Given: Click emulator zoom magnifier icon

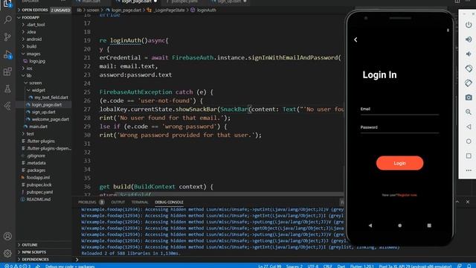Looking at the screenshot, I should click(x=469, y=112).
